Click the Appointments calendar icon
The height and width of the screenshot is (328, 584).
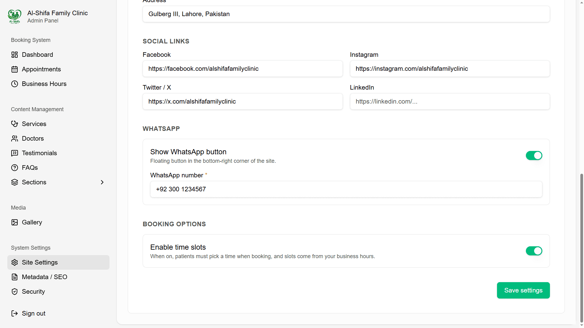15,69
